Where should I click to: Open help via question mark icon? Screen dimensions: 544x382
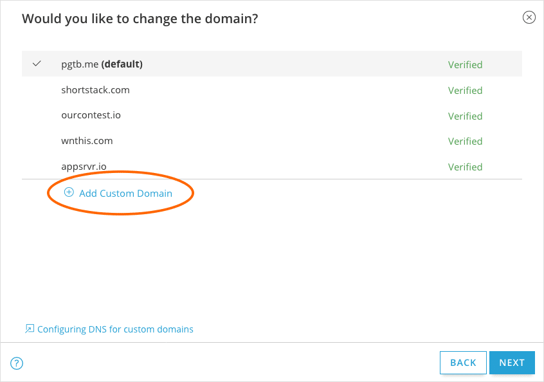tap(17, 363)
